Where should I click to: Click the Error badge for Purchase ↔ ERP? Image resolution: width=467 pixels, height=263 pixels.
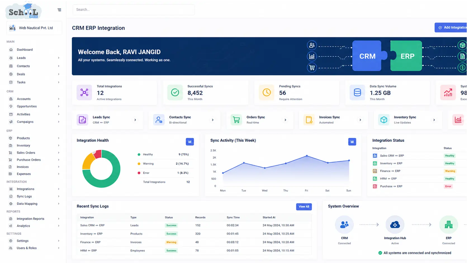[448, 186]
